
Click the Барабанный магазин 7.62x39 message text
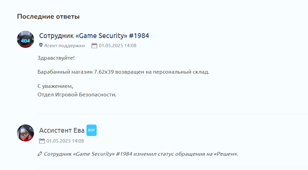click(123, 72)
